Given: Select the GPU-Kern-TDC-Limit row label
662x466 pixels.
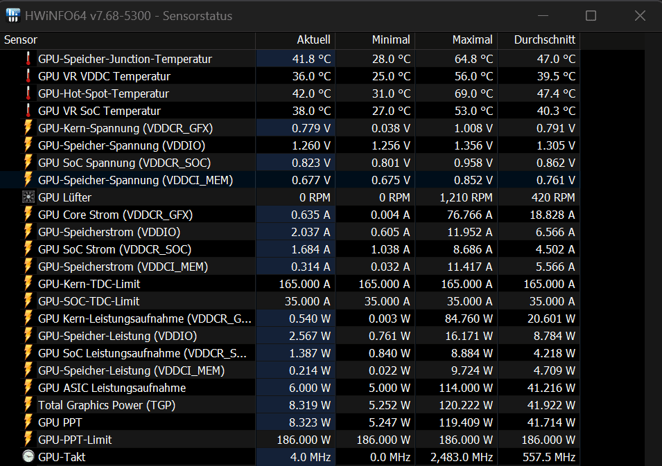Looking at the screenshot, I should point(89,284).
